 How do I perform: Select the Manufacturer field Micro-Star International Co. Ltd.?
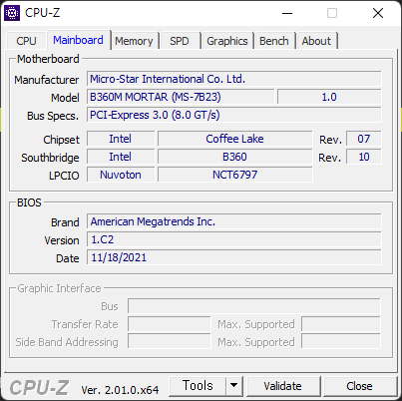[x=234, y=79]
